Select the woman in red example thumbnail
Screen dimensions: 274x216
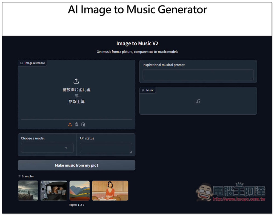pos(110,191)
